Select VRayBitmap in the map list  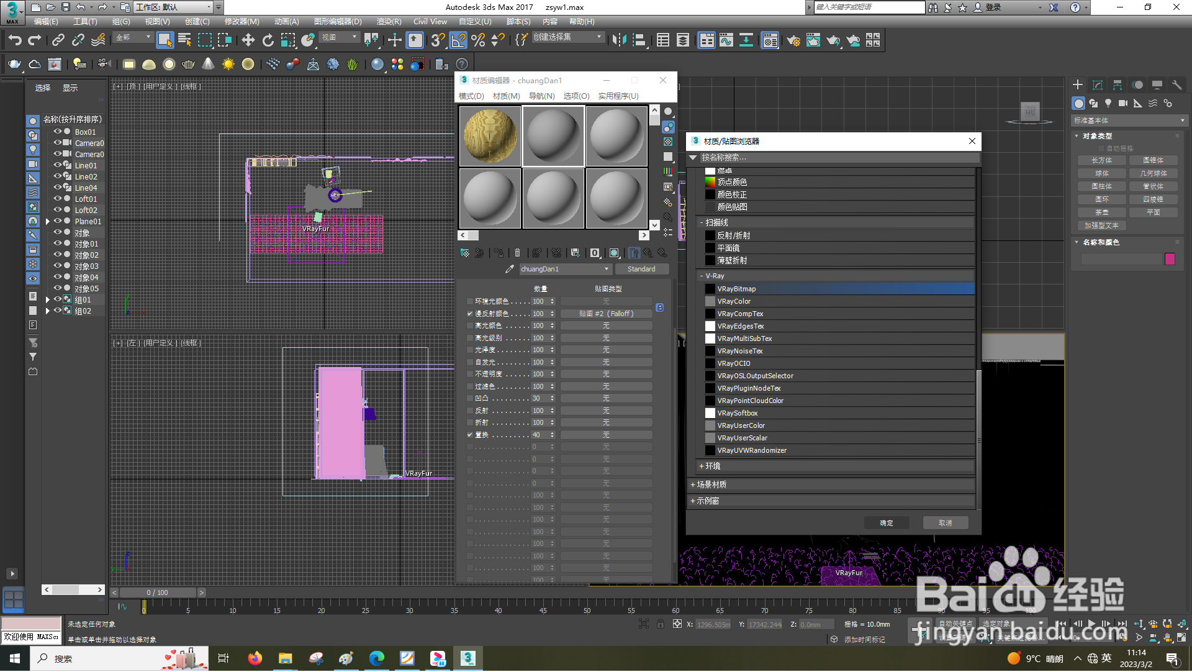coord(839,289)
